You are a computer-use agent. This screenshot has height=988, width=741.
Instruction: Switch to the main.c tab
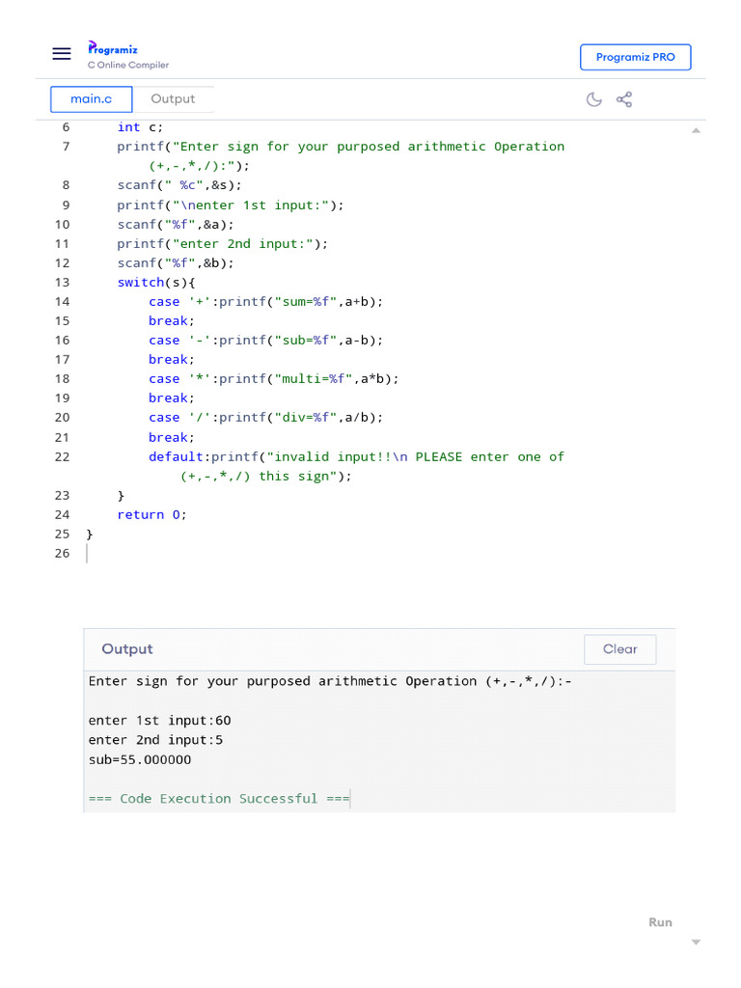92,99
